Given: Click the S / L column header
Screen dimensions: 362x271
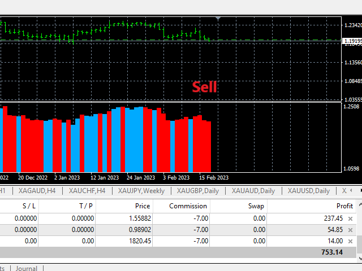Looking at the screenshot, I should click(29, 206).
